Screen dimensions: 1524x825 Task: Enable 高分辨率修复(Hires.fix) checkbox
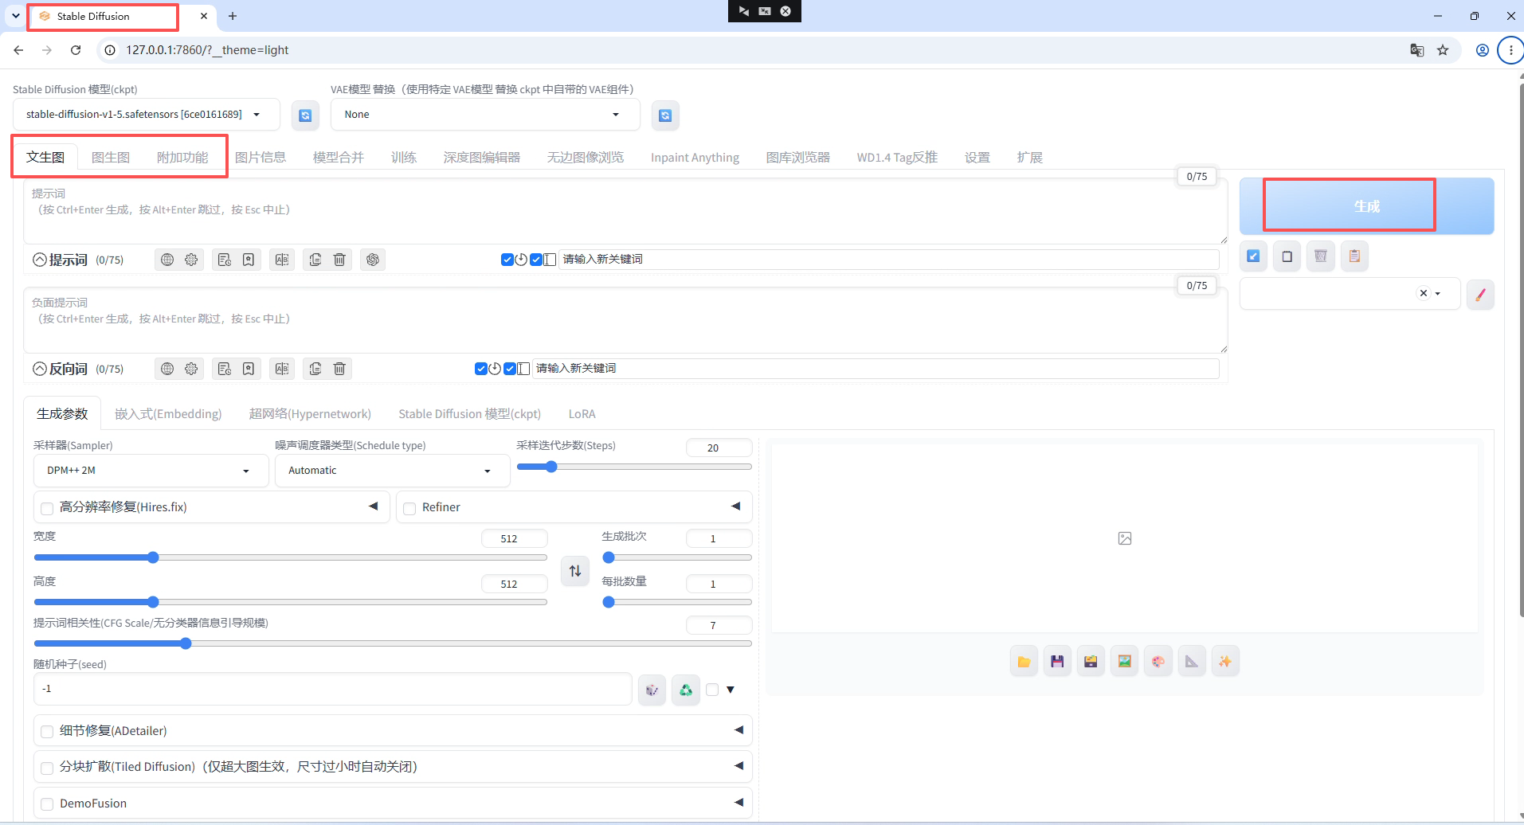[47, 508]
